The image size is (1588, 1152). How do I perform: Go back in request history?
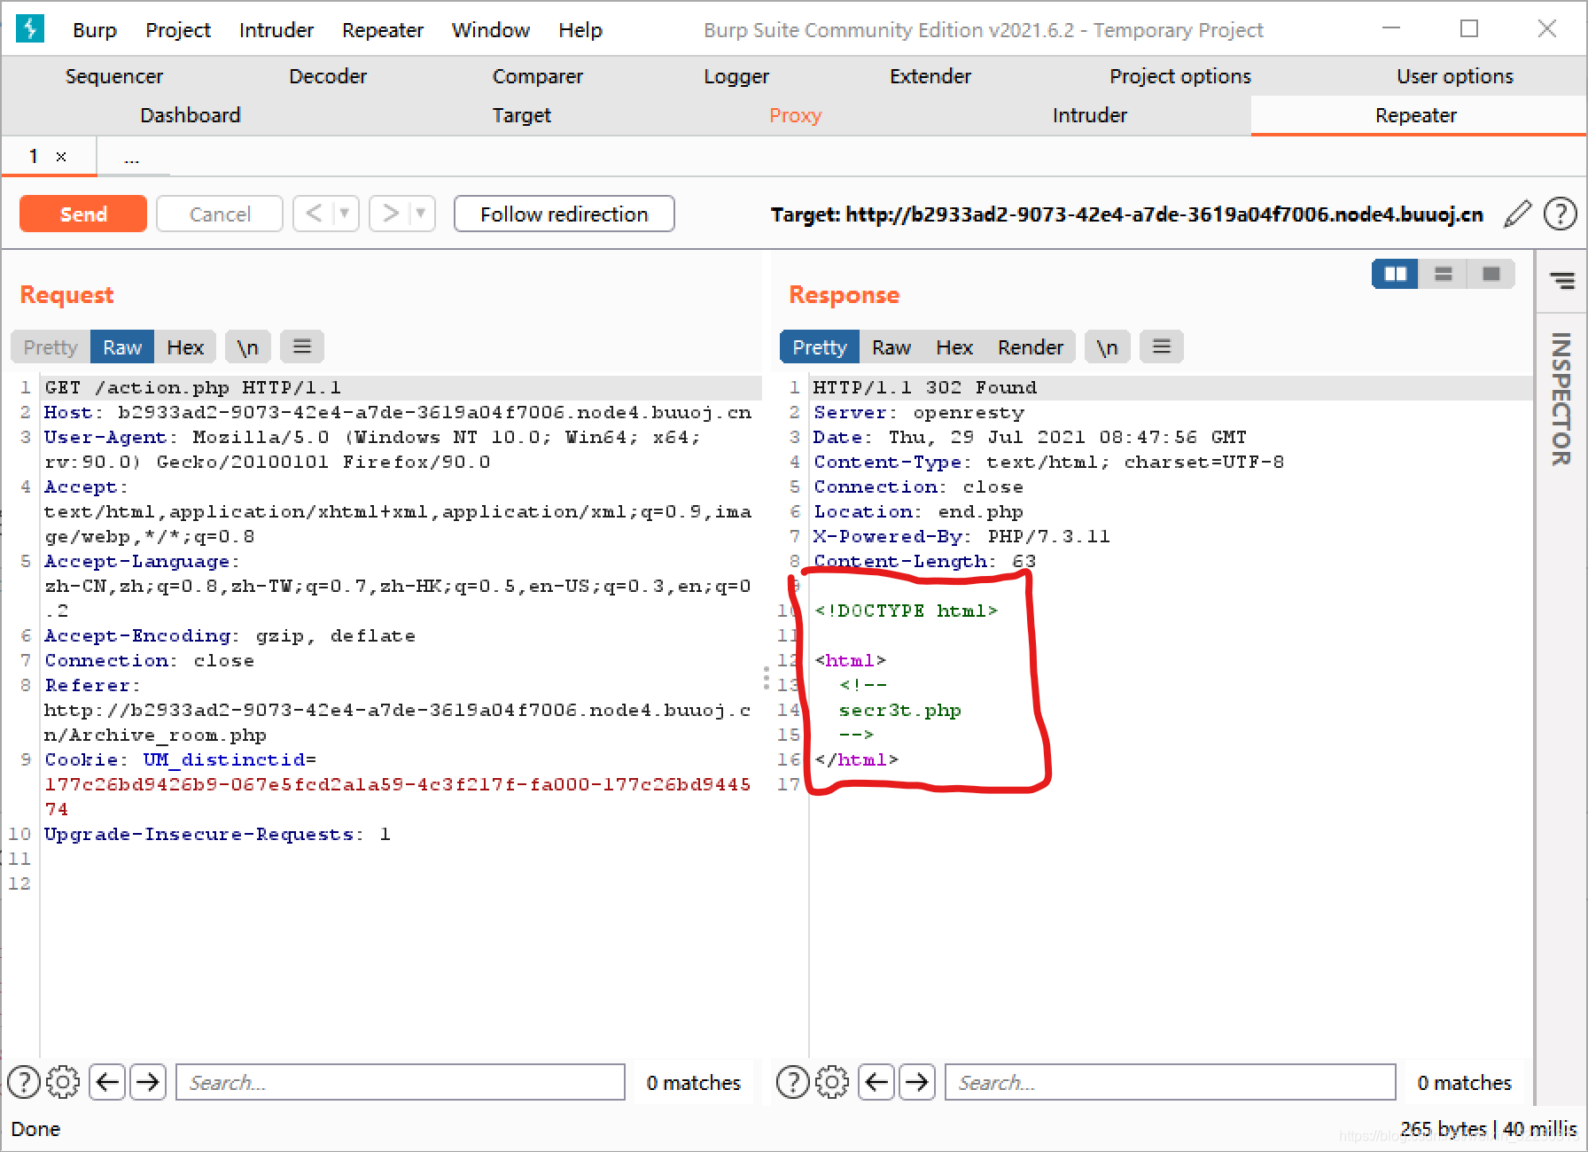tap(314, 214)
